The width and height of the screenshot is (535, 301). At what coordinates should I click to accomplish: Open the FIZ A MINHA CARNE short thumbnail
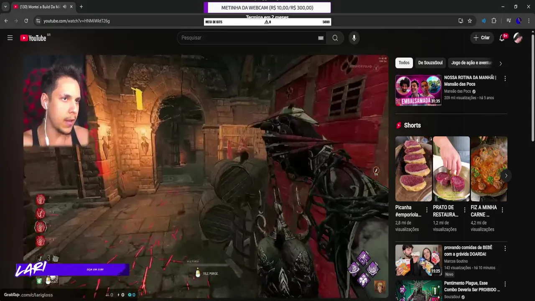(x=489, y=169)
